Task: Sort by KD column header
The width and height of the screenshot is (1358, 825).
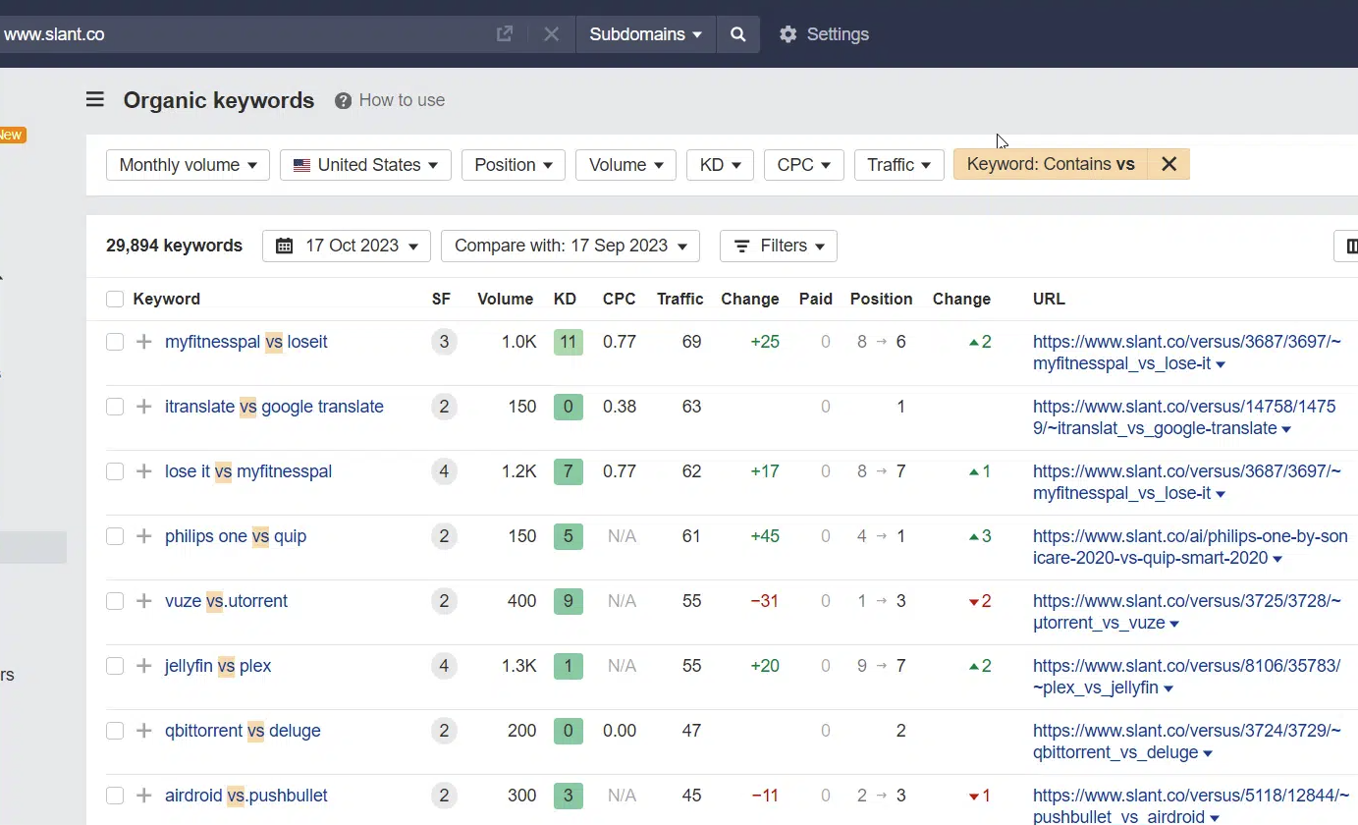Action: tap(565, 299)
